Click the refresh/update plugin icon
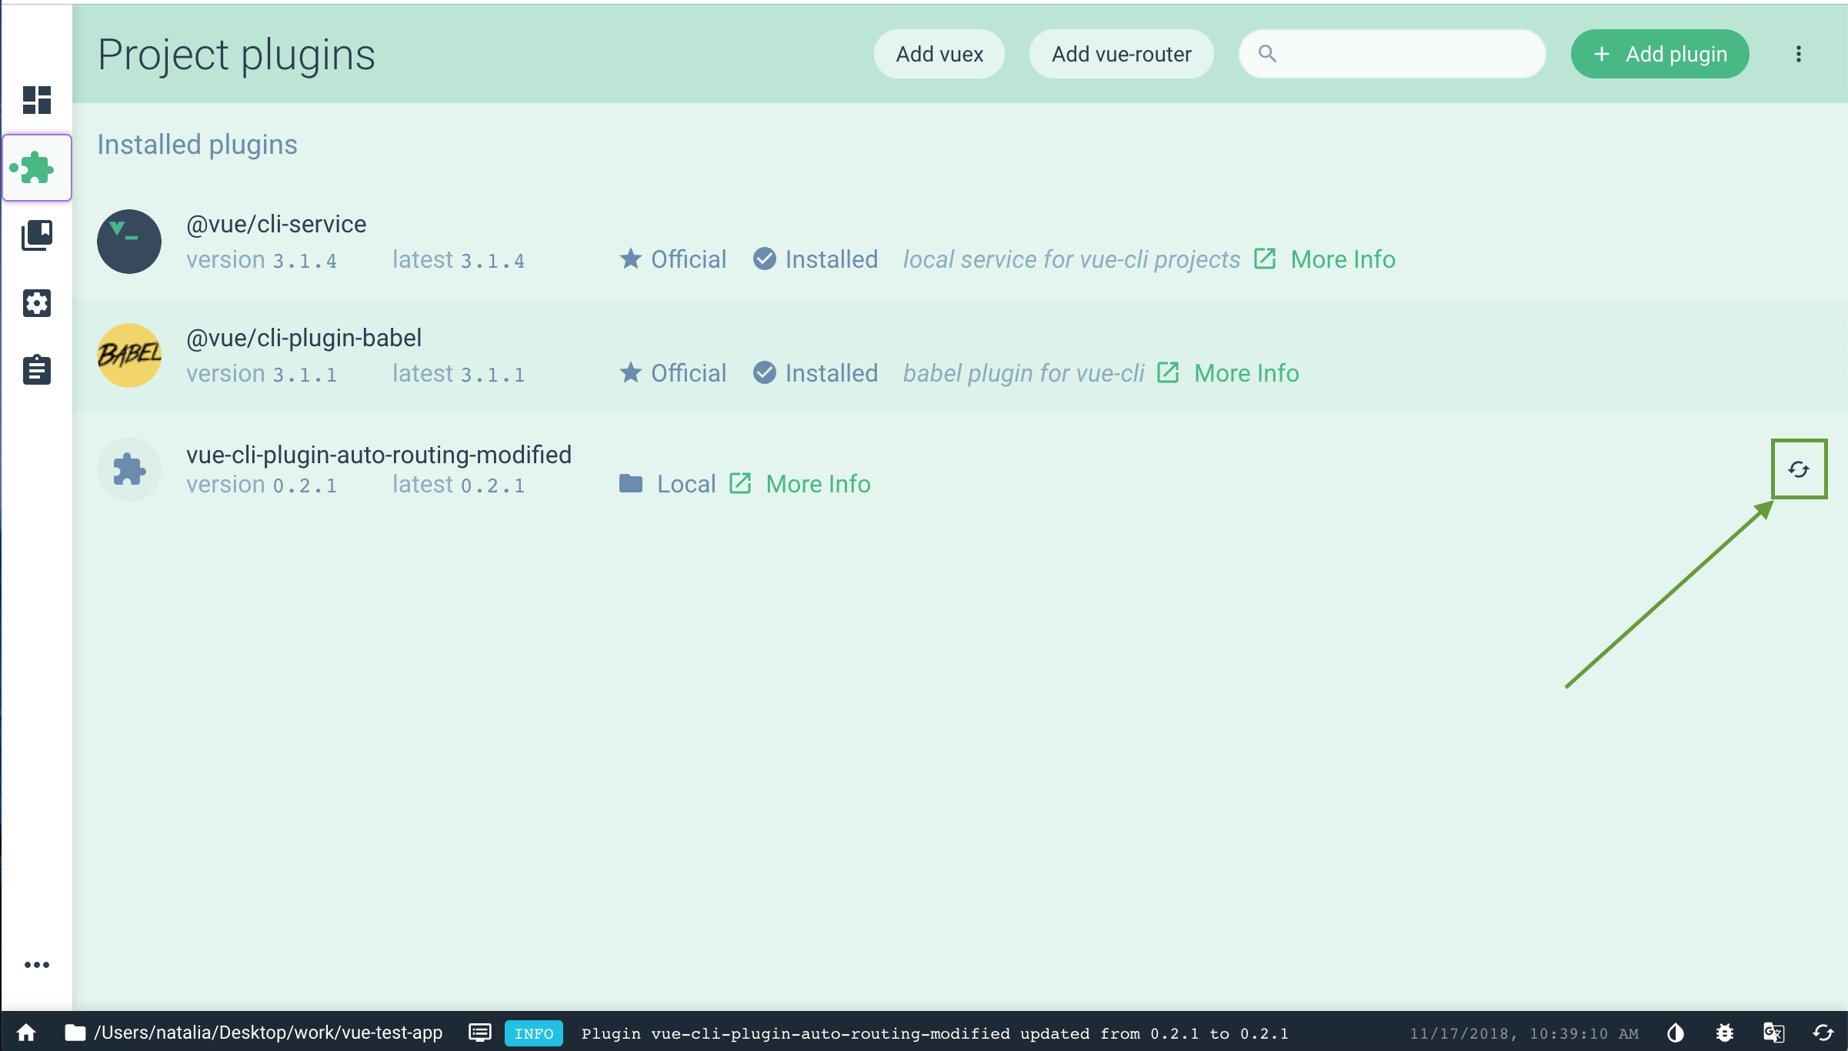Screen dimensions: 1848x1051 pos(1799,469)
